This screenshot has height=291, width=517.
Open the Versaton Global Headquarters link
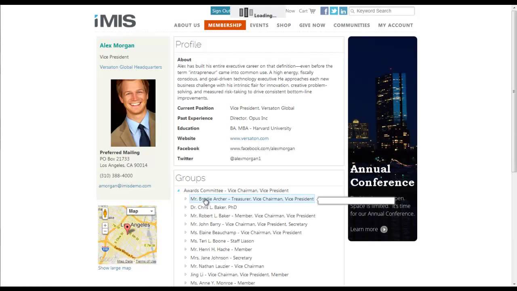click(131, 67)
